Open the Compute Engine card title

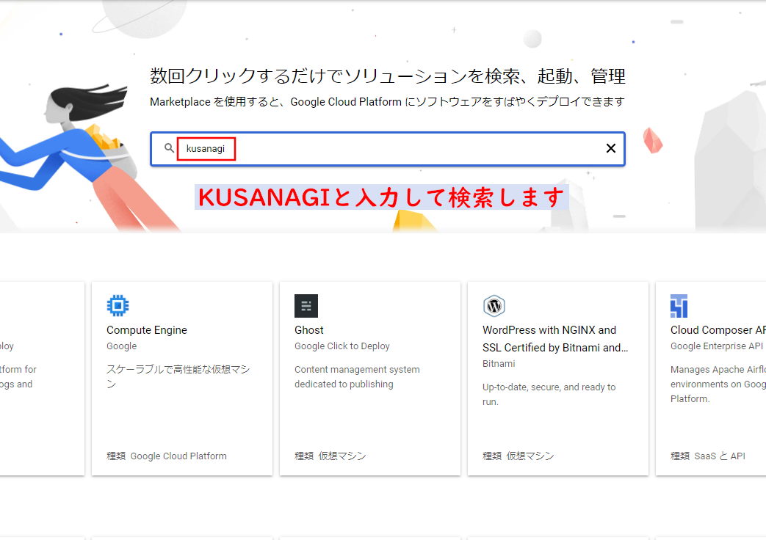147,330
